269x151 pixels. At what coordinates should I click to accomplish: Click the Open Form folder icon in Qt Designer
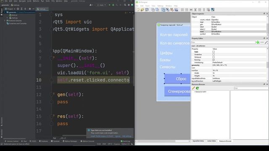pyautogui.click(x=142, y=10)
